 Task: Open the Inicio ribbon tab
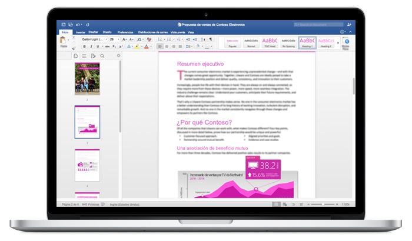click(65, 32)
